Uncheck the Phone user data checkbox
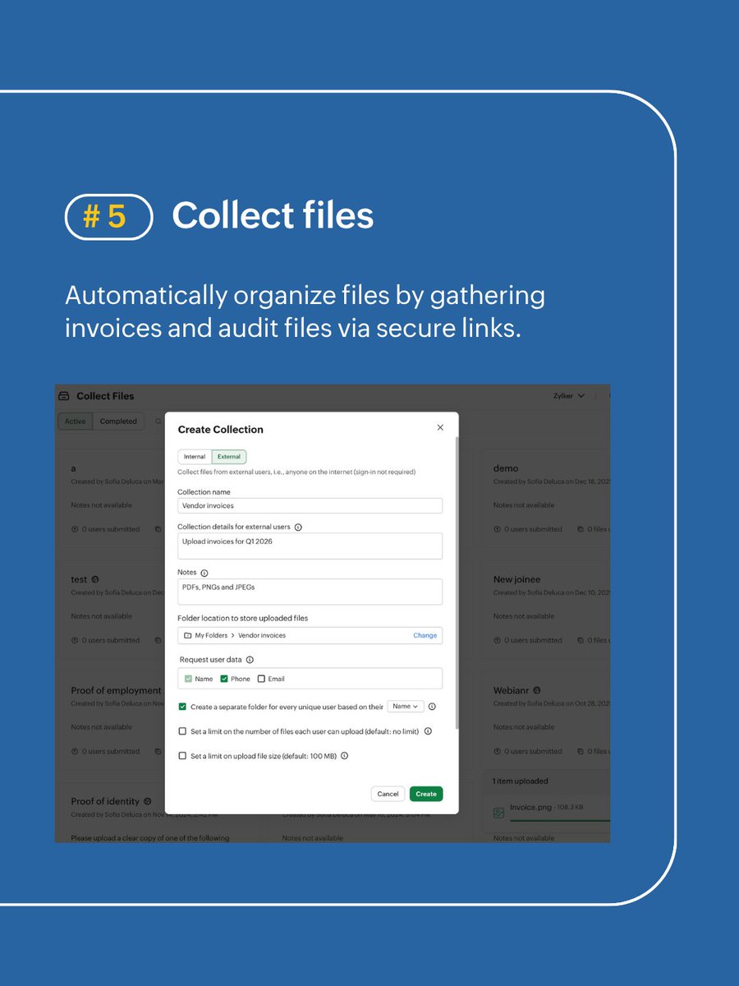The image size is (739, 986). click(x=224, y=679)
